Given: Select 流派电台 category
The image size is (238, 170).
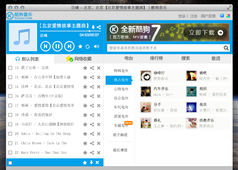Looking at the screenshot, I should coord(121,116).
